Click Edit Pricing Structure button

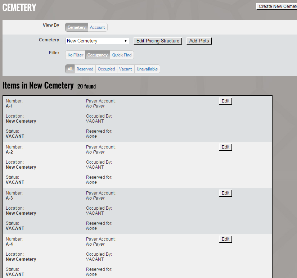[x=158, y=41]
